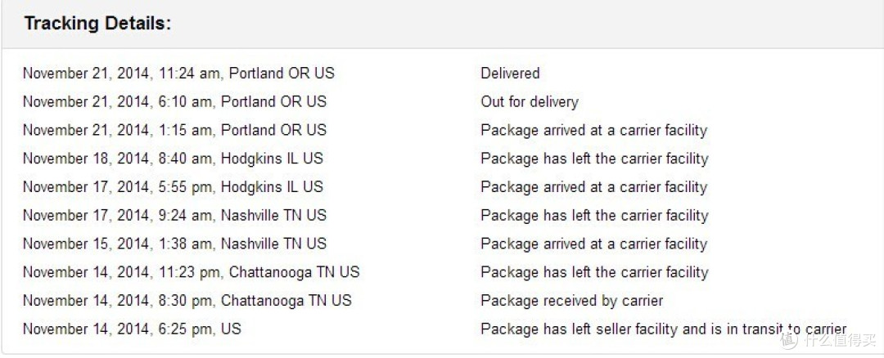The width and height of the screenshot is (884, 358).
Task: Select November 14 8:30 pm Chattanooga entry
Action: 187,301
